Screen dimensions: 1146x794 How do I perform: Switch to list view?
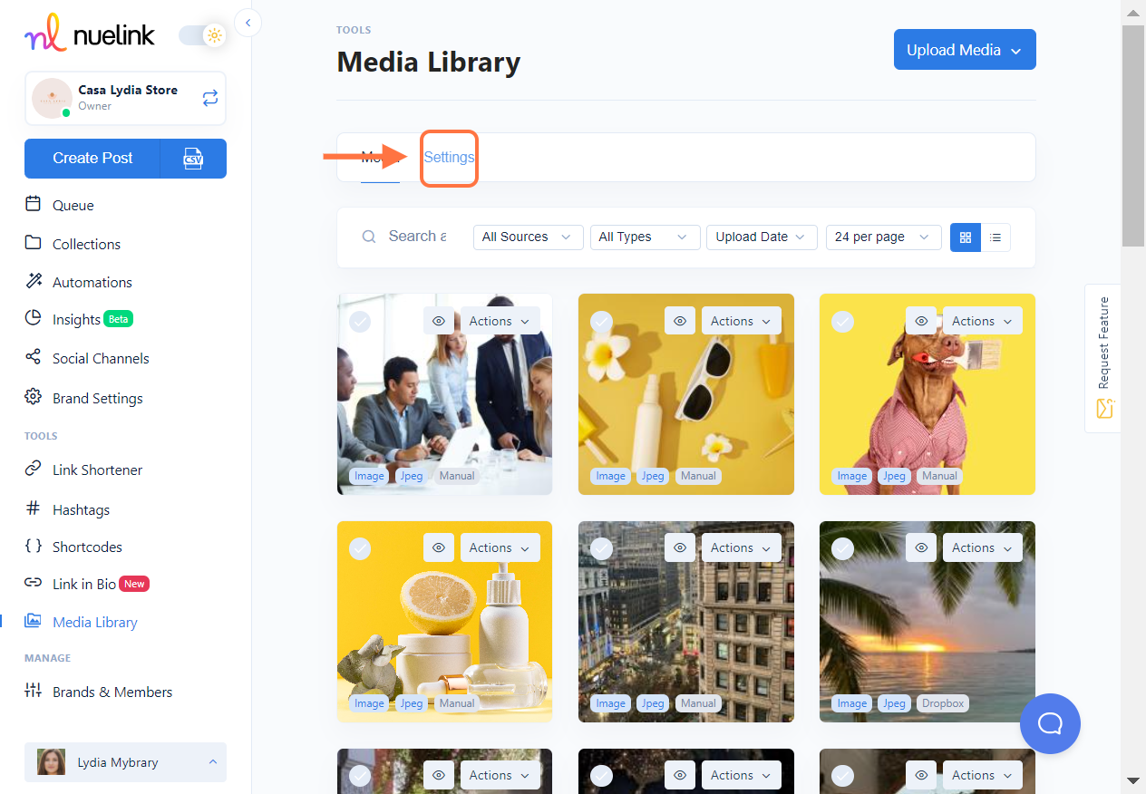995,237
